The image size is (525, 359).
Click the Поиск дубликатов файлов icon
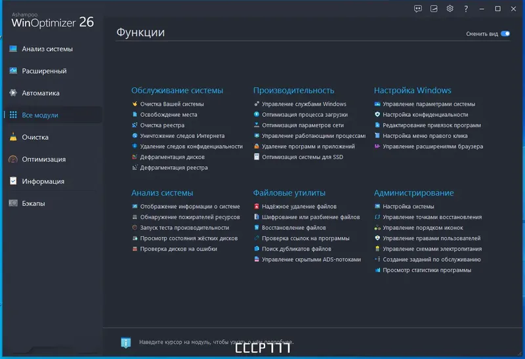coord(257,249)
